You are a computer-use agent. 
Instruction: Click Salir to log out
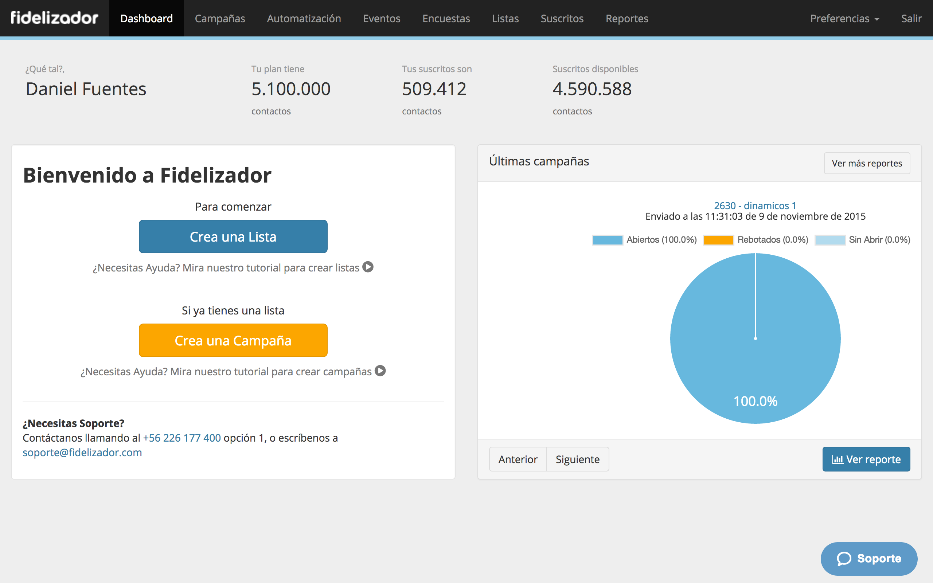tap(911, 18)
